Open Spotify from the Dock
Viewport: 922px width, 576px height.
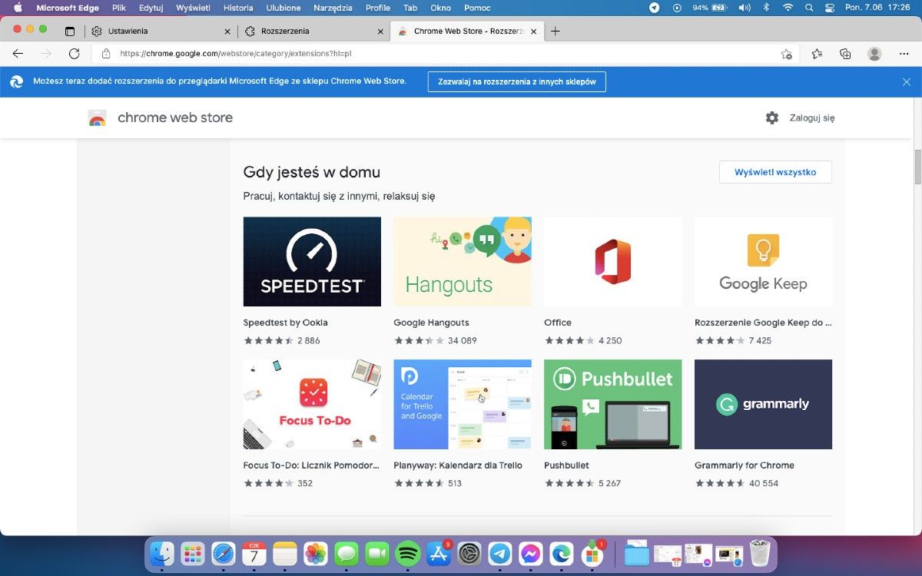(x=408, y=553)
